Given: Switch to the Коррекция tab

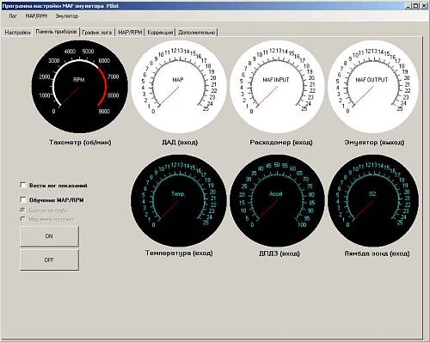Looking at the screenshot, I should coord(160,33).
